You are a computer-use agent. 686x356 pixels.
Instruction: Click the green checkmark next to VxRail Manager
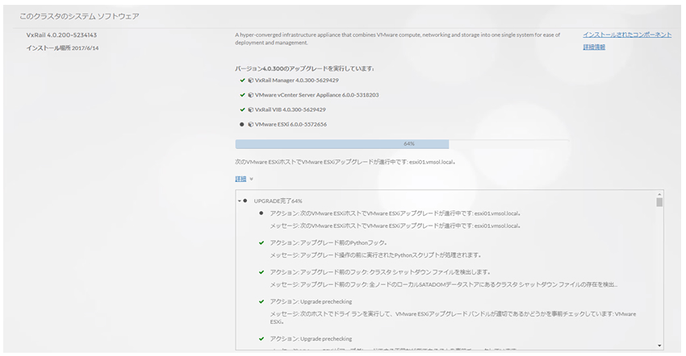coord(242,81)
